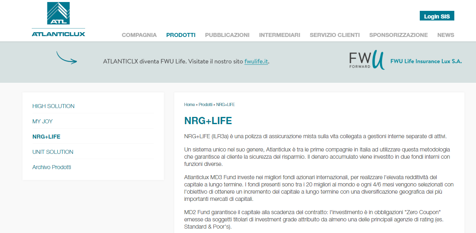Screen dimensions: 476x233
Task: Navigate to SERVIZIO CLIENTI
Action: click(335, 35)
